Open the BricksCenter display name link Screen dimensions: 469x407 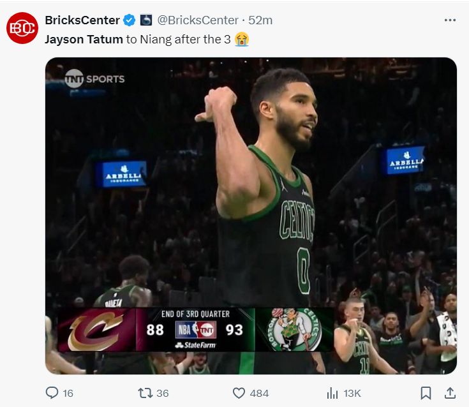coord(82,20)
